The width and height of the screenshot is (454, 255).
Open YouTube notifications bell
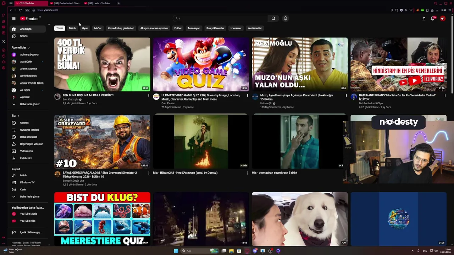432,18
